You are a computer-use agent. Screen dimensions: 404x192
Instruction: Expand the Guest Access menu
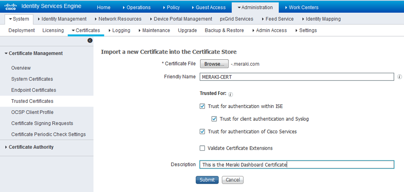[x=209, y=7]
